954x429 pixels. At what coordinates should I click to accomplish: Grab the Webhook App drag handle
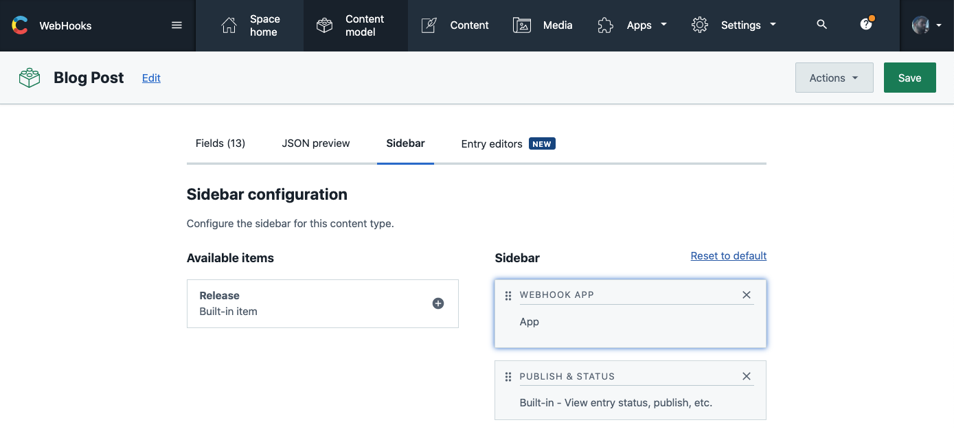[508, 296]
